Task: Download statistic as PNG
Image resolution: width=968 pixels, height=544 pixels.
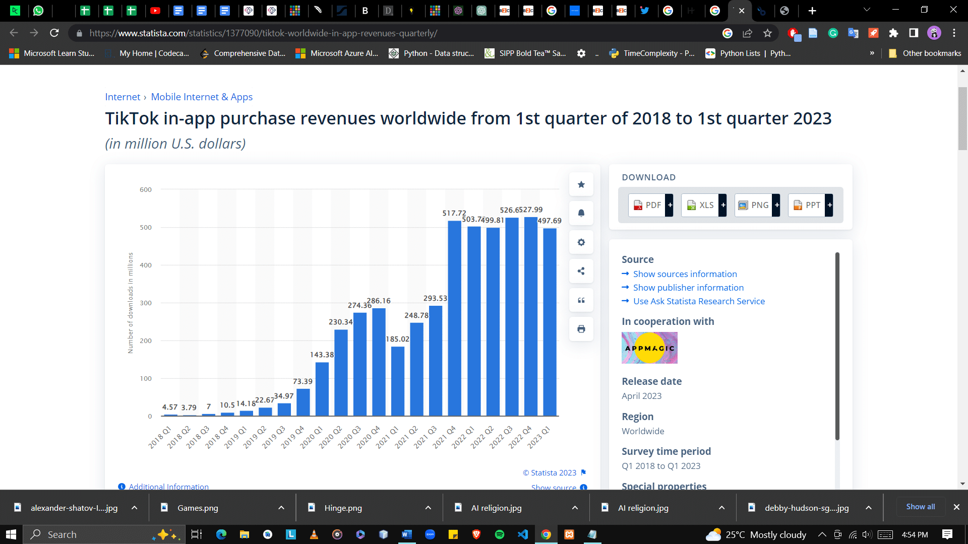Action: [x=757, y=205]
